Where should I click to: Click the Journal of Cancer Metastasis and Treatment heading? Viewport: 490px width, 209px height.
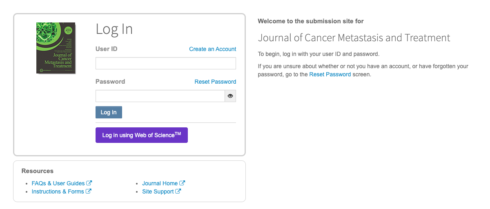354,38
